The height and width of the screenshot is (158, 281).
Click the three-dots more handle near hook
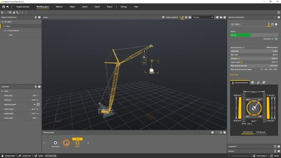click(144, 63)
